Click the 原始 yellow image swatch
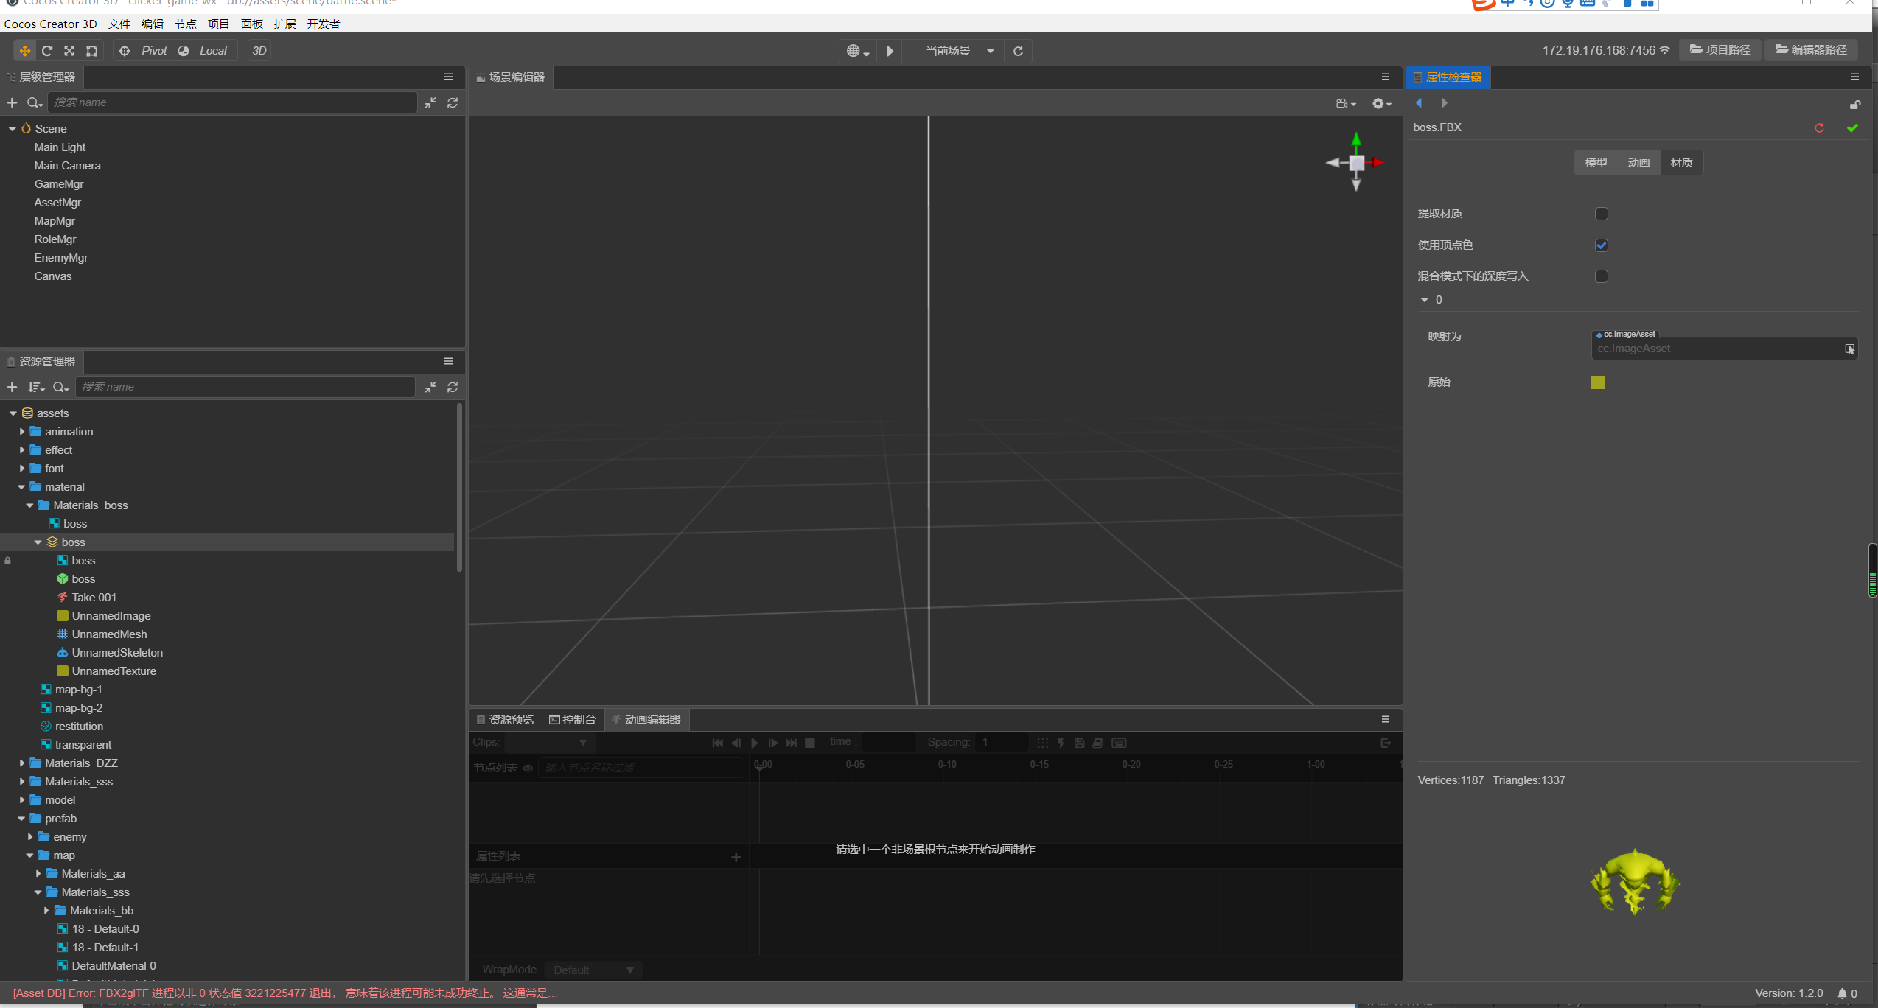This screenshot has height=1008, width=1878. 1597,382
